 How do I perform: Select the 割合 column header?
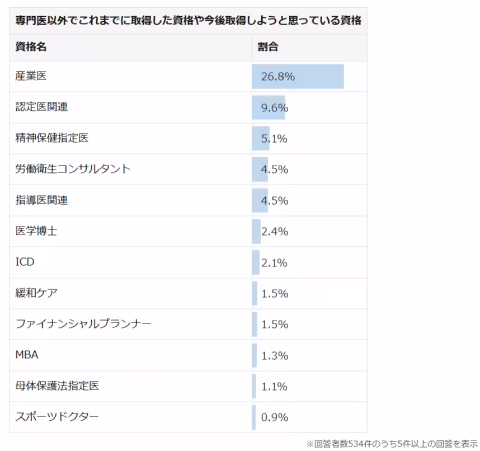point(268,47)
